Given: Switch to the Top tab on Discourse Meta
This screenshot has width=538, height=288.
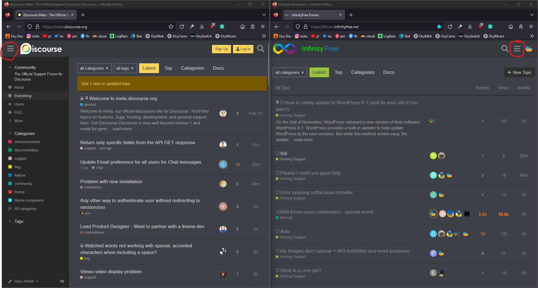Looking at the screenshot, I should (x=168, y=68).
